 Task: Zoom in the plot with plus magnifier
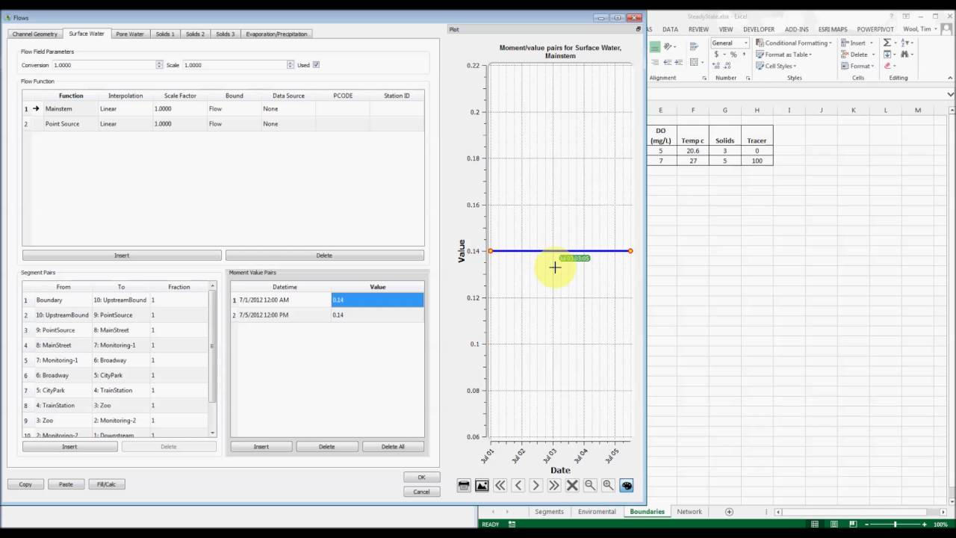pos(608,486)
